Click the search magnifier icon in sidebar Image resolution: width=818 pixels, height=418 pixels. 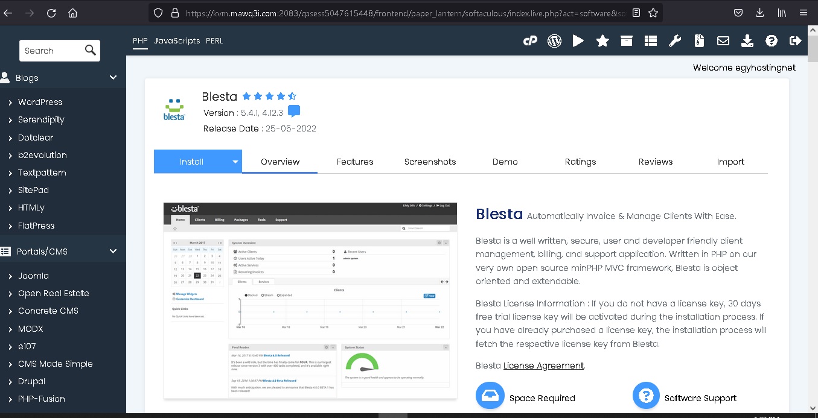91,50
